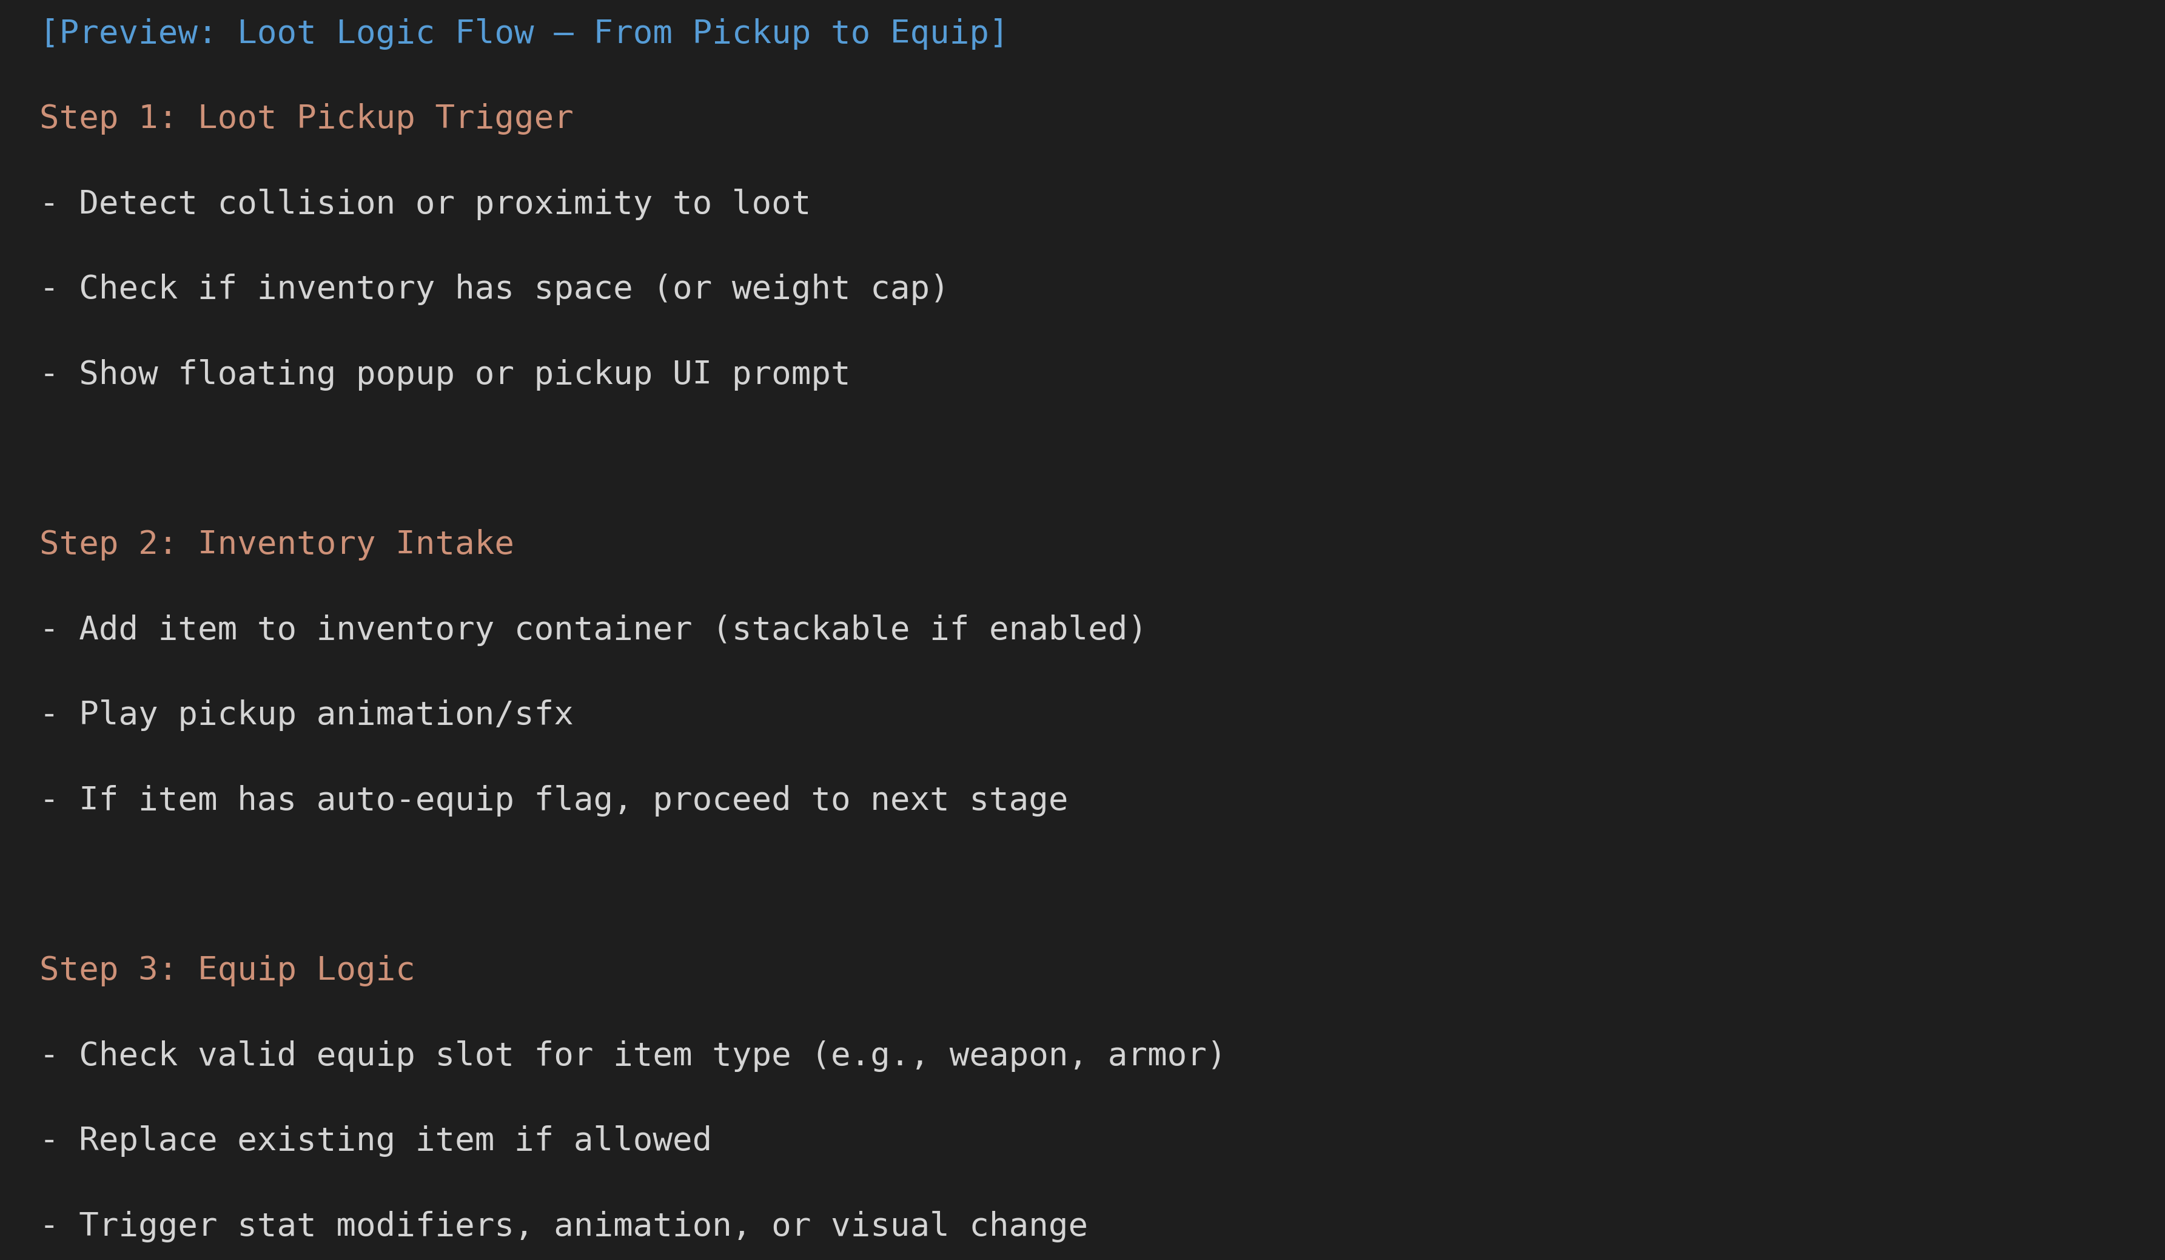
Task: Click the word 'weapon' in Step 3
Action: pos(1009,1054)
